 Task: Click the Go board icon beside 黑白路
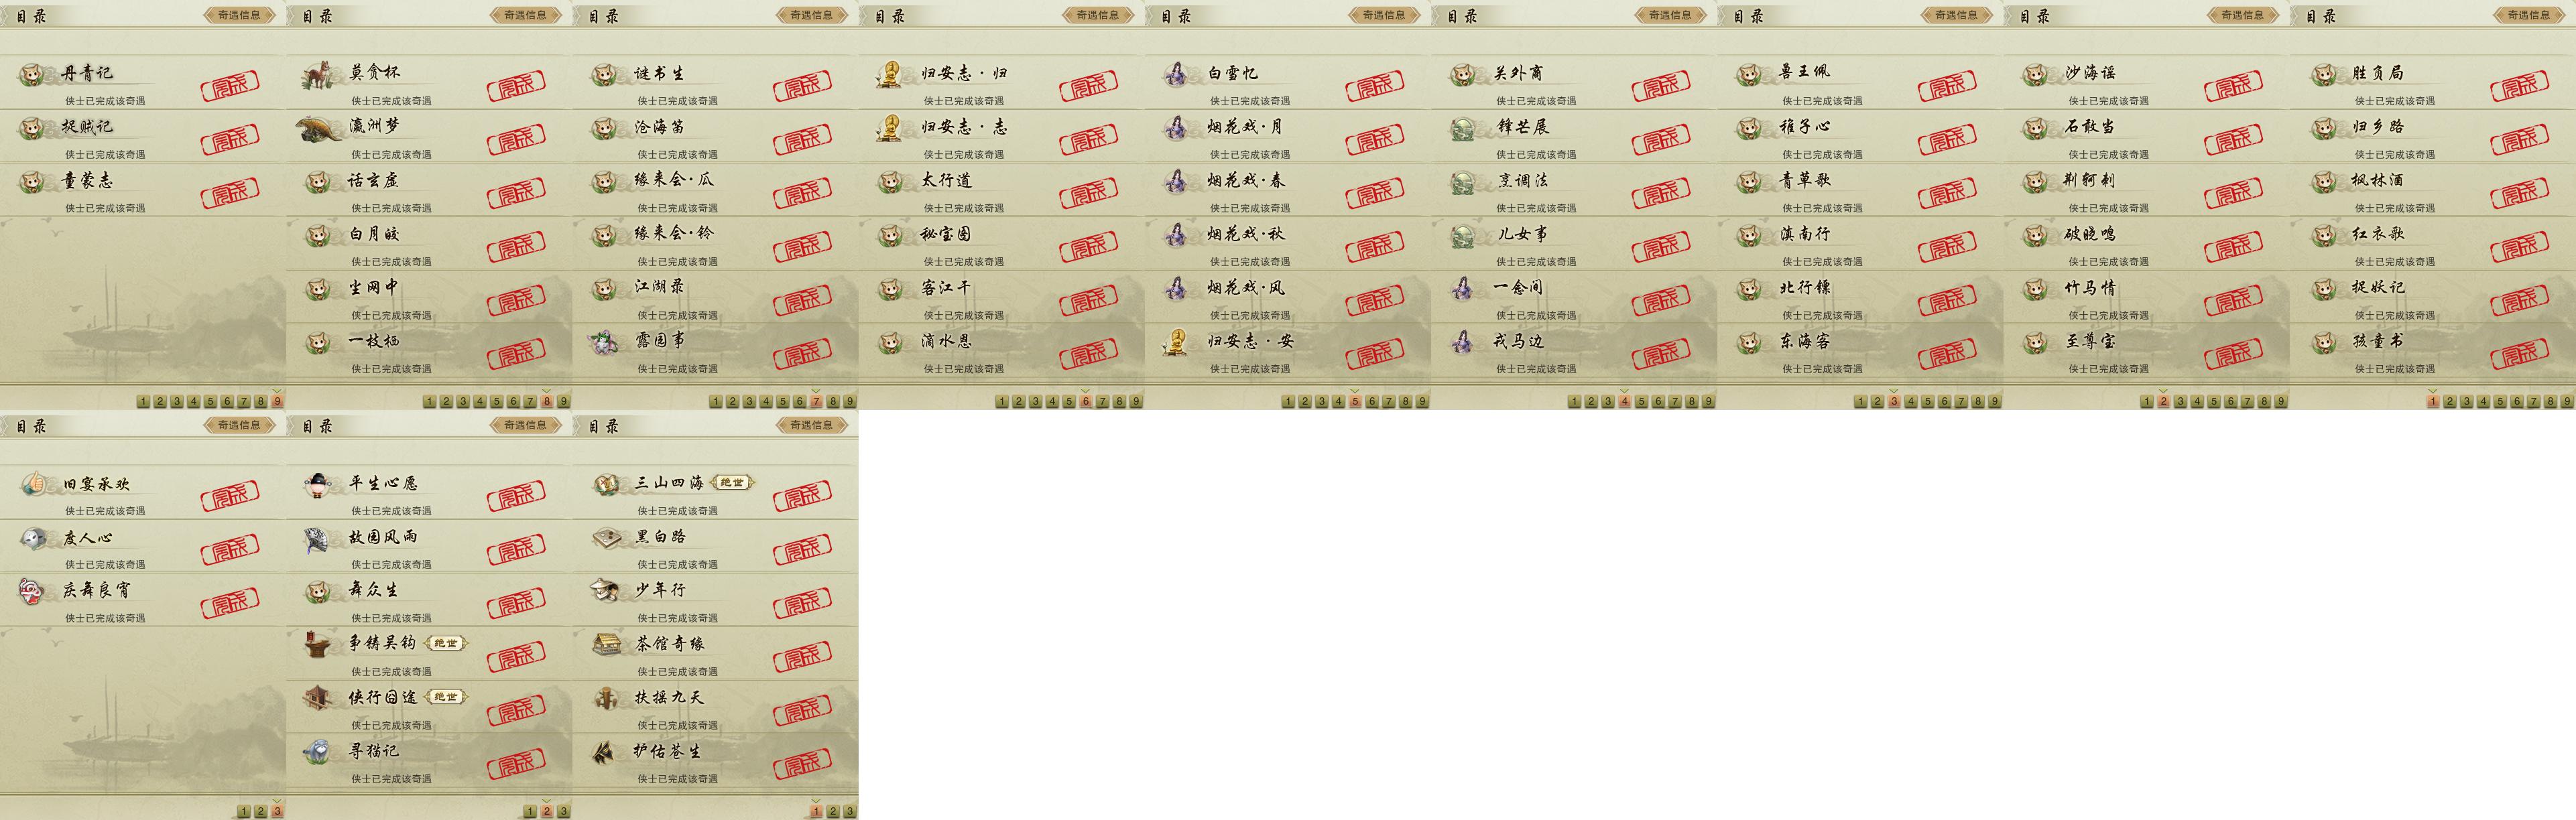606,539
